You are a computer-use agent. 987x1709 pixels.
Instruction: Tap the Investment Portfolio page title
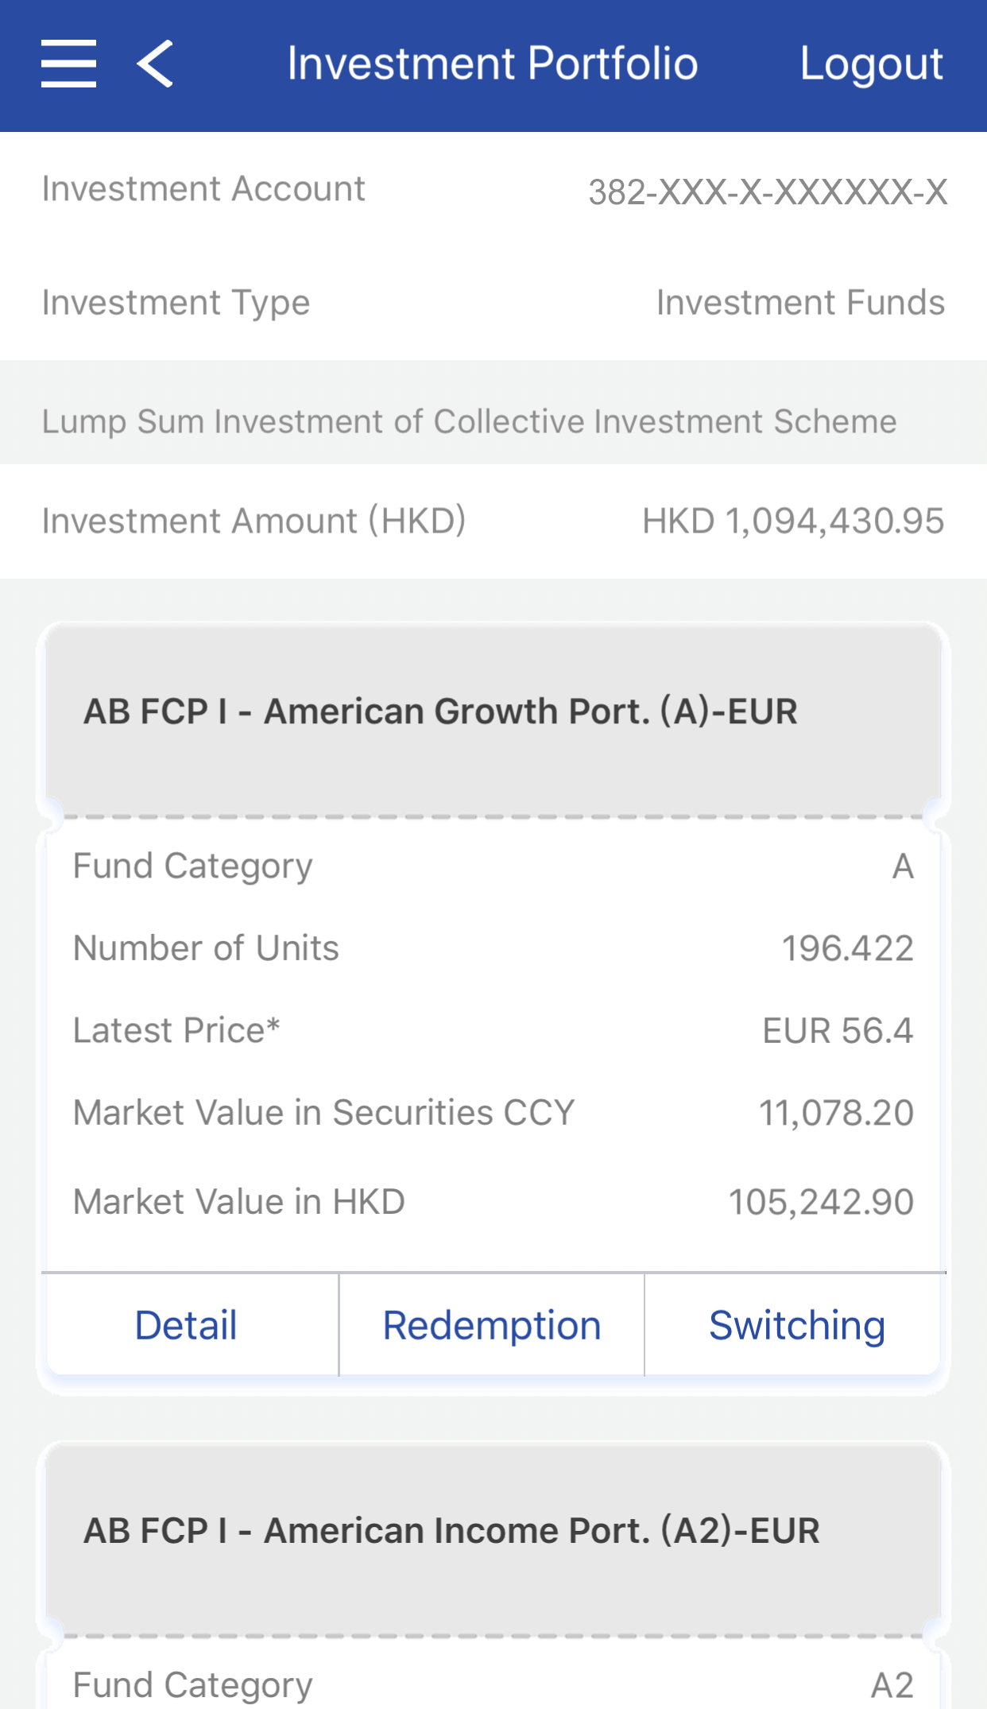coord(492,64)
